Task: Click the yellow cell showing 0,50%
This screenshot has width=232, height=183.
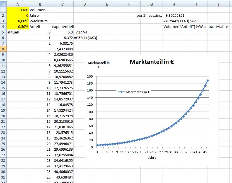Action: (x=18, y=27)
